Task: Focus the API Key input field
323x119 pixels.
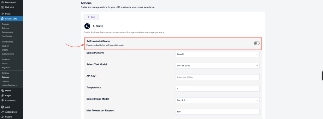Action: (x=217, y=77)
